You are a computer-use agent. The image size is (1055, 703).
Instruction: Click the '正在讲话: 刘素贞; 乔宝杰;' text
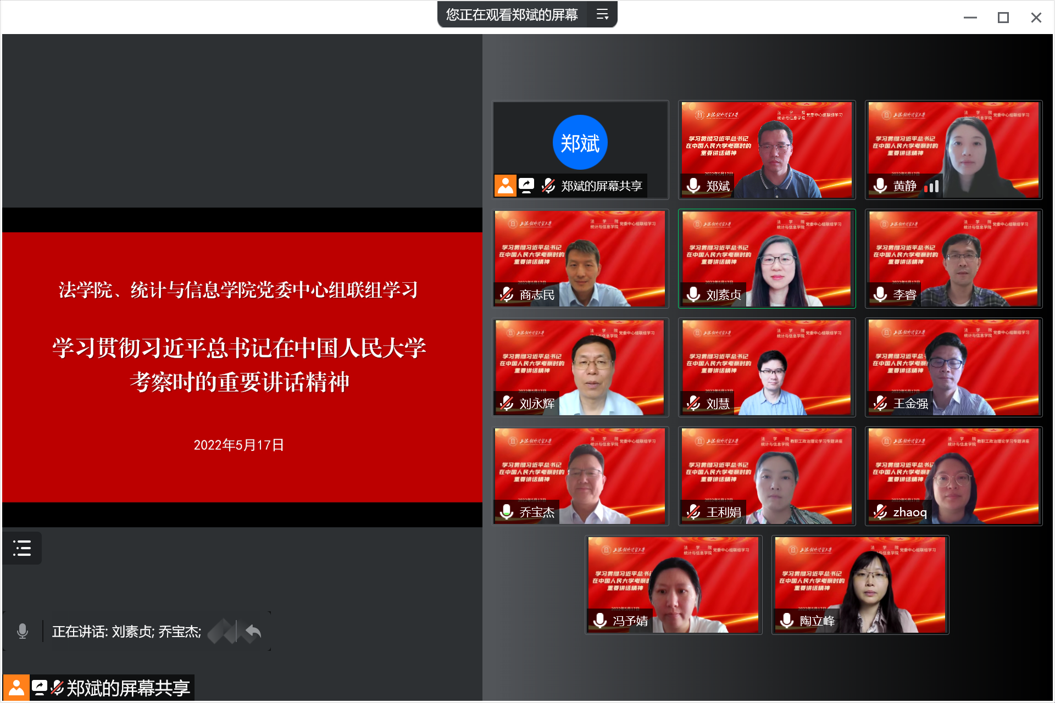(x=126, y=632)
